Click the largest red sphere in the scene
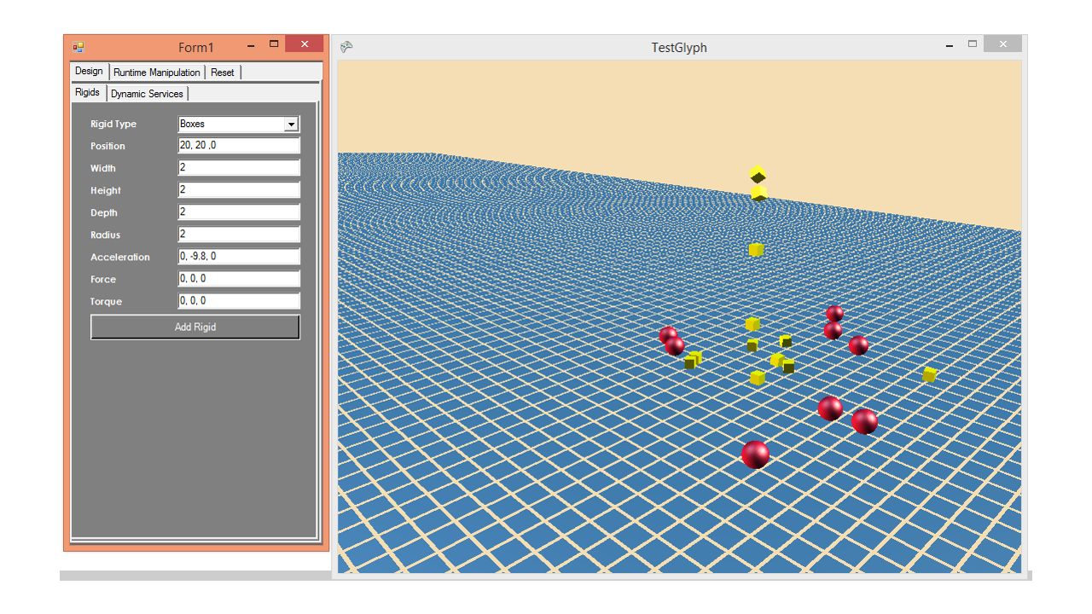This screenshot has width=1092, height=614. coord(755,453)
